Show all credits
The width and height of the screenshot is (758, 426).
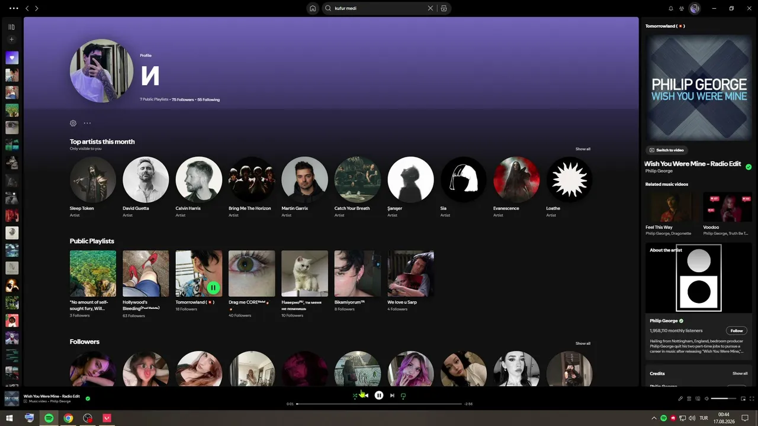pyautogui.click(x=740, y=373)
